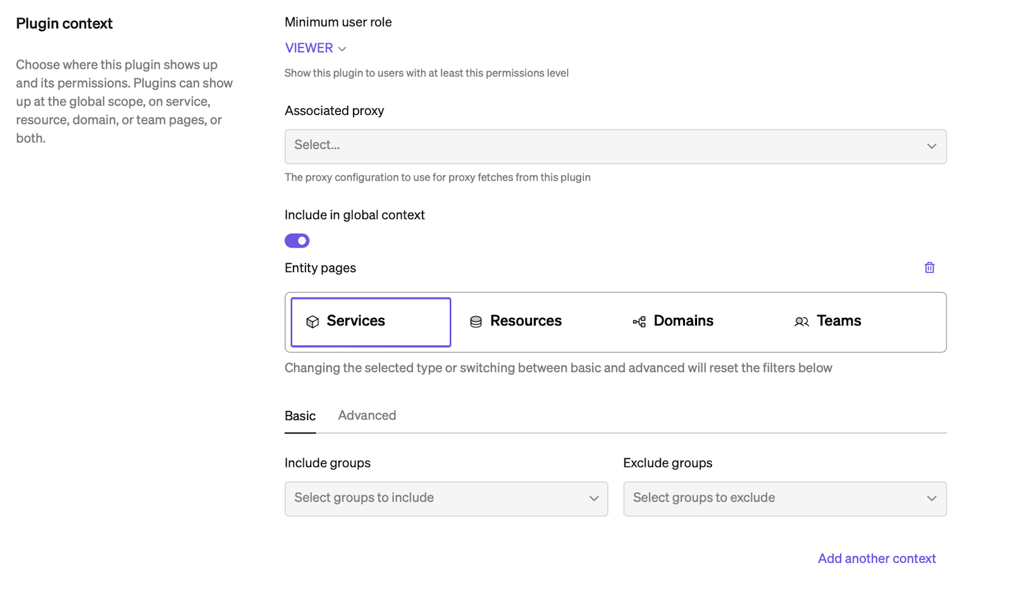Click the Teams people icon
This screenshot has width=1012, height=590.
click(x=801, y=322)
